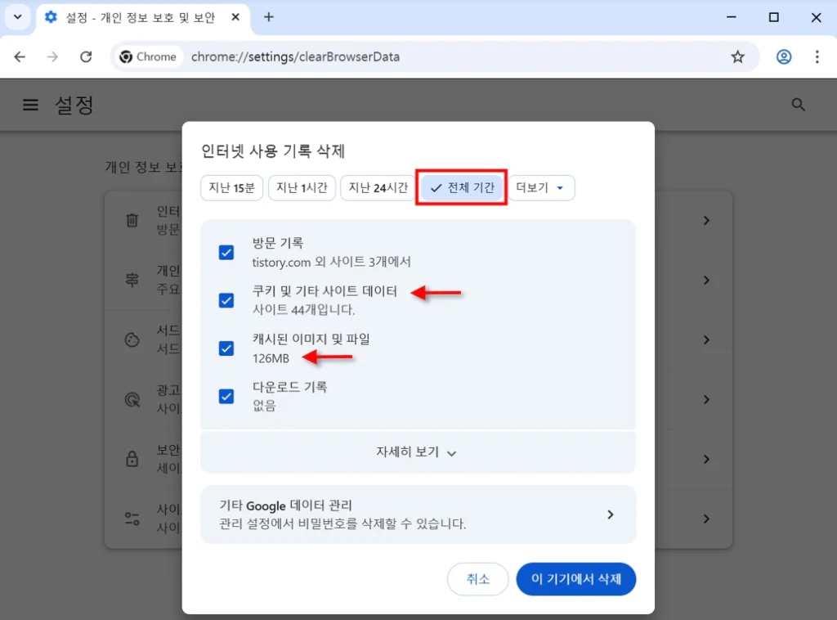Viewport: 837px width, 620px height.
Task: Uncheck the 방문 기록 checkbox
Action: click(x=226, y=253)
